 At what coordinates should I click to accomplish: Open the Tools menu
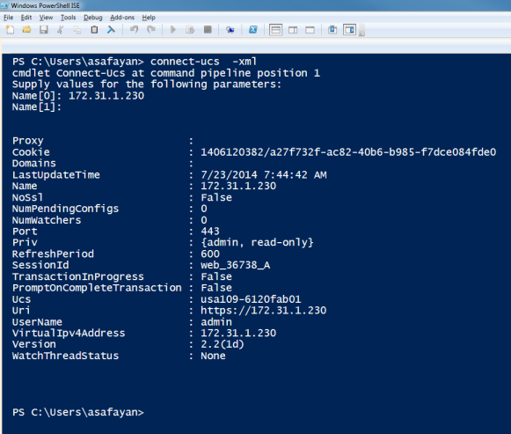click(68, 18)
